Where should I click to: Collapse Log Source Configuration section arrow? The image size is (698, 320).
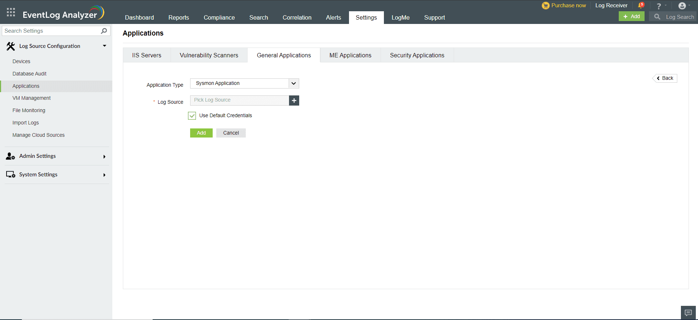[104, 46]
